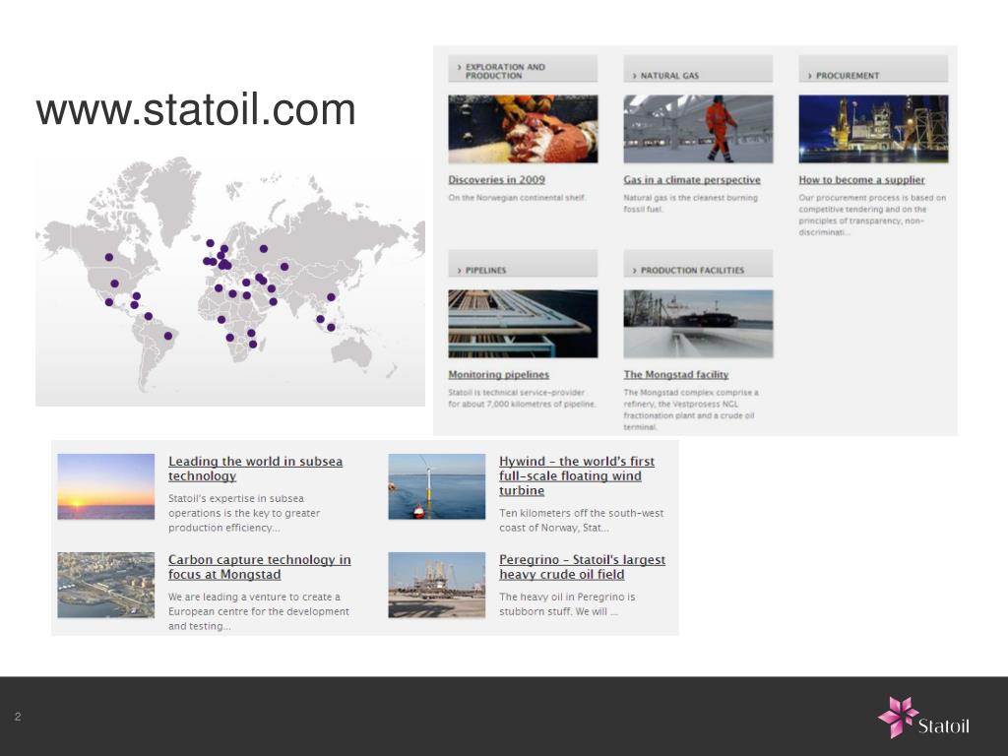The height and width of the screenshot is (756, 1008).
Task: Click 'Natural gas is the cleanest burning' text
Action: (x=690, y=203)
